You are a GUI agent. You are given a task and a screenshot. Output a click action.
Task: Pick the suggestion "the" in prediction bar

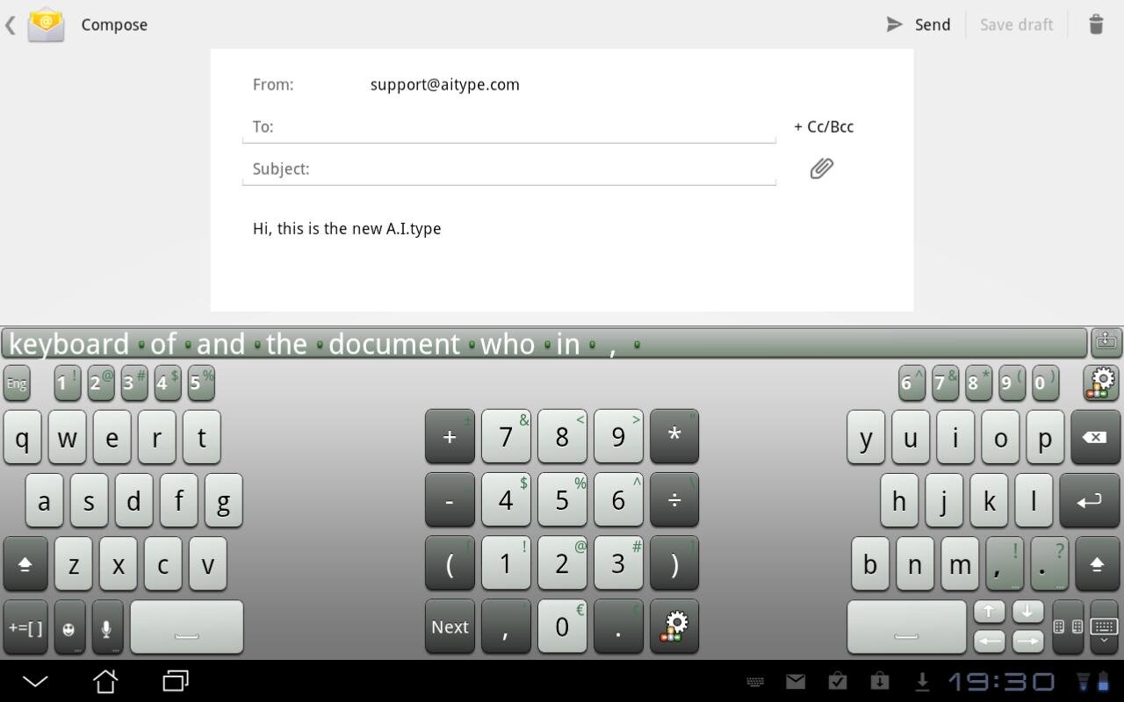click(286, 344)
